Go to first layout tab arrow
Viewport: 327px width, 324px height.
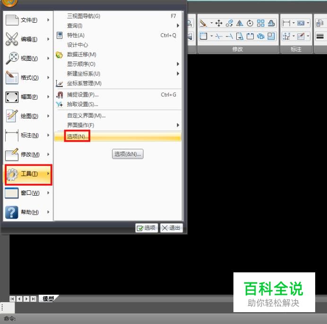coord(12,299)
